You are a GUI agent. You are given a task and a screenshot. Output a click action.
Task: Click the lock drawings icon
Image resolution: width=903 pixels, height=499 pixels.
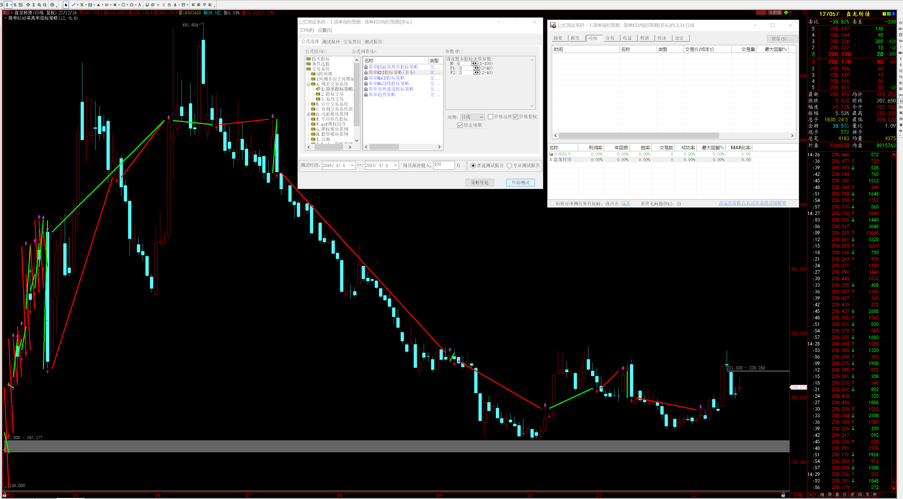(169, 5)
